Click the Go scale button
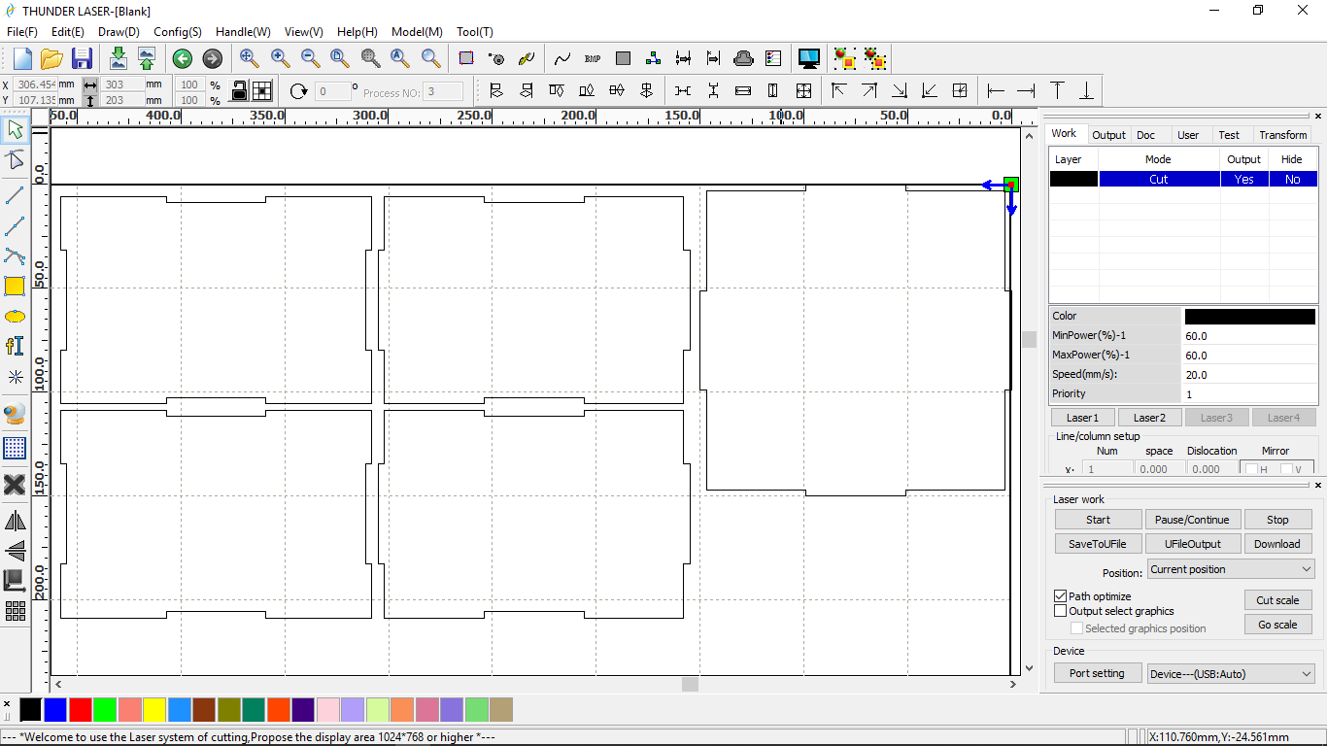Screen dimensions: 1327x746 coord(1277,625)
